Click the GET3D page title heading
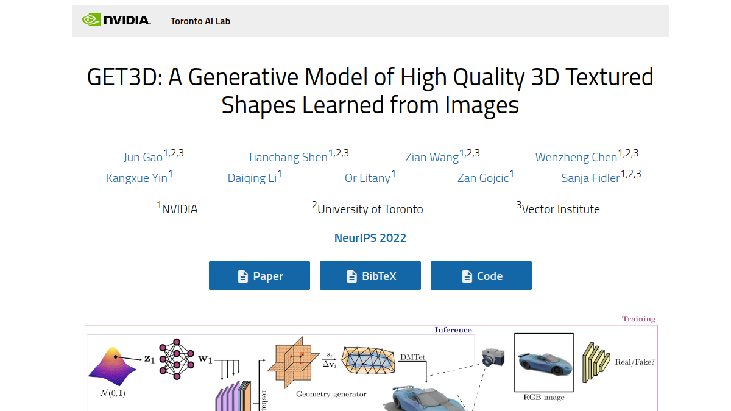Viewport: 731px width, 411px height. click(x=370, y=91)
